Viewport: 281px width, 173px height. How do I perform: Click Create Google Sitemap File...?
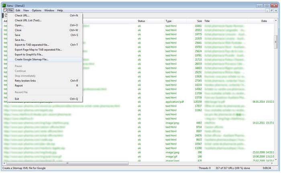pos(45,59)
